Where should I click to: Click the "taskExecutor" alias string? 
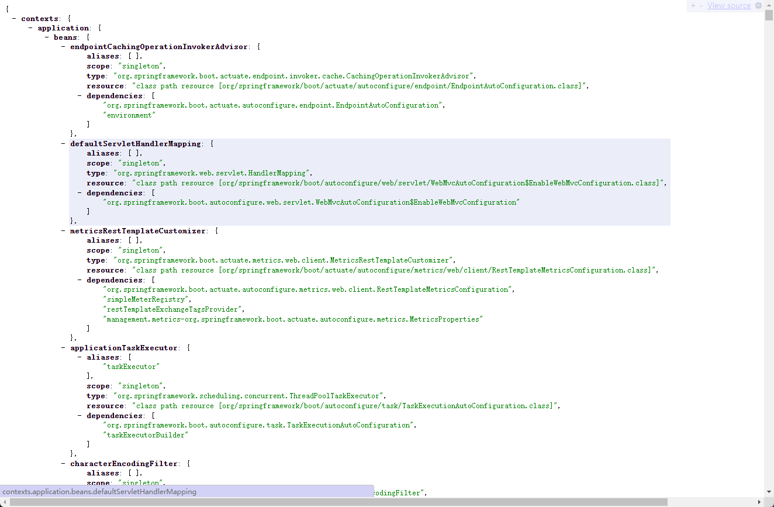tap(131, 367)
